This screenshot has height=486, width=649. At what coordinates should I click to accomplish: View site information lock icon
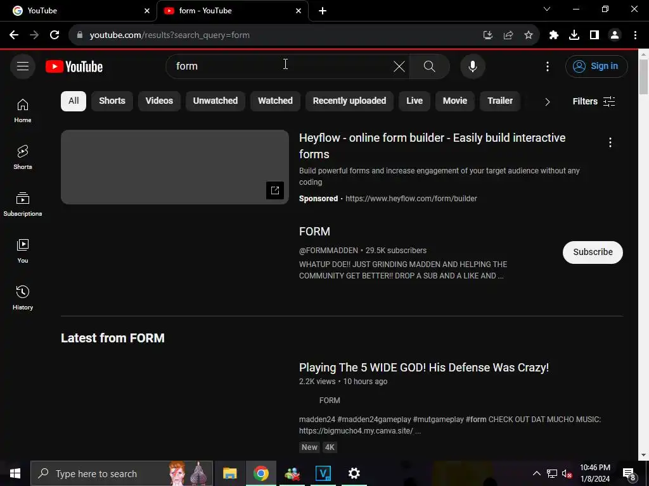[x=80, y=35]
